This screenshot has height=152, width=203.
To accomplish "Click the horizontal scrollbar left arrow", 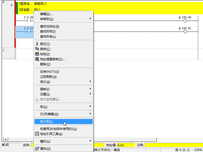I will (x=5, y=140).
